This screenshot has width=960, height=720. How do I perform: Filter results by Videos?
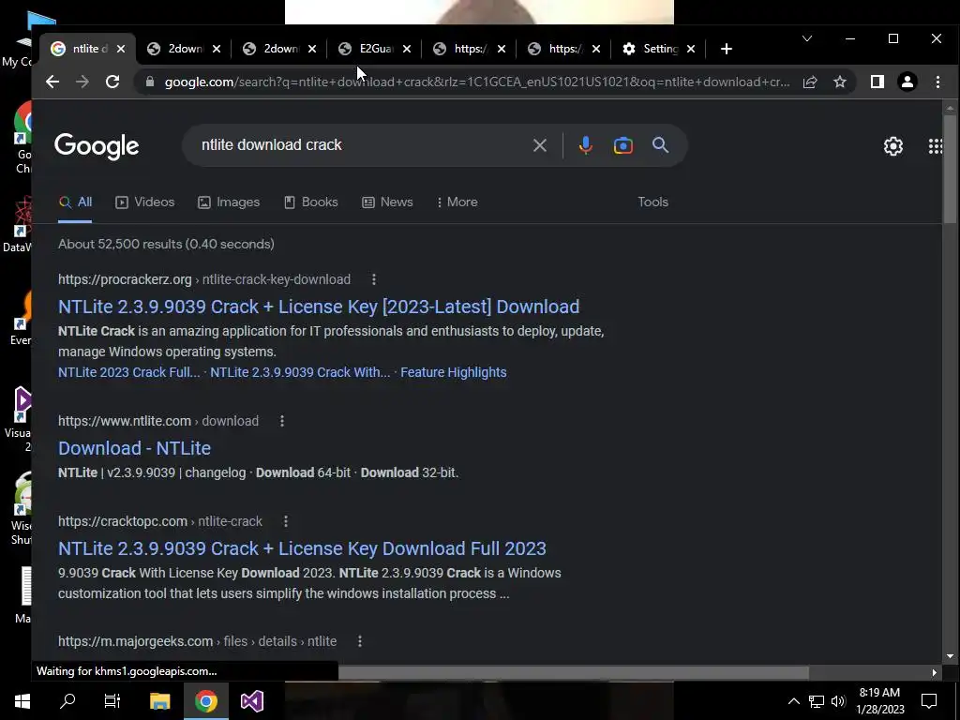(x=145, y=202)
